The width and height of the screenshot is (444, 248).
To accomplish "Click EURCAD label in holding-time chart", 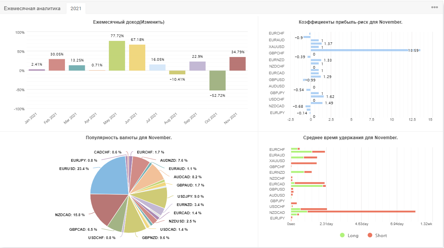I will 277,184.
